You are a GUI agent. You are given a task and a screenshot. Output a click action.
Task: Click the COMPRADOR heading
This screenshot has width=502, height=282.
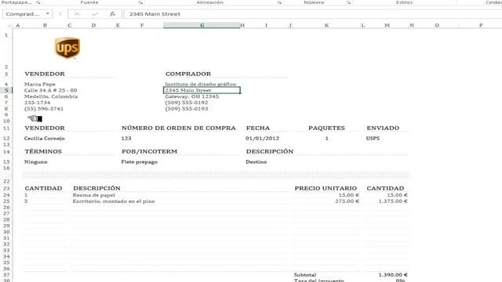tap(188, 74)
